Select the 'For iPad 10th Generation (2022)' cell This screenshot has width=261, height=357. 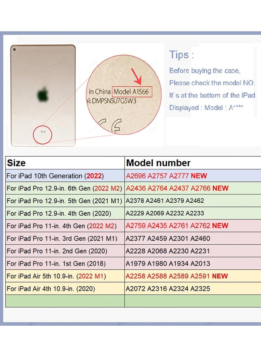(x=65, y=176)
